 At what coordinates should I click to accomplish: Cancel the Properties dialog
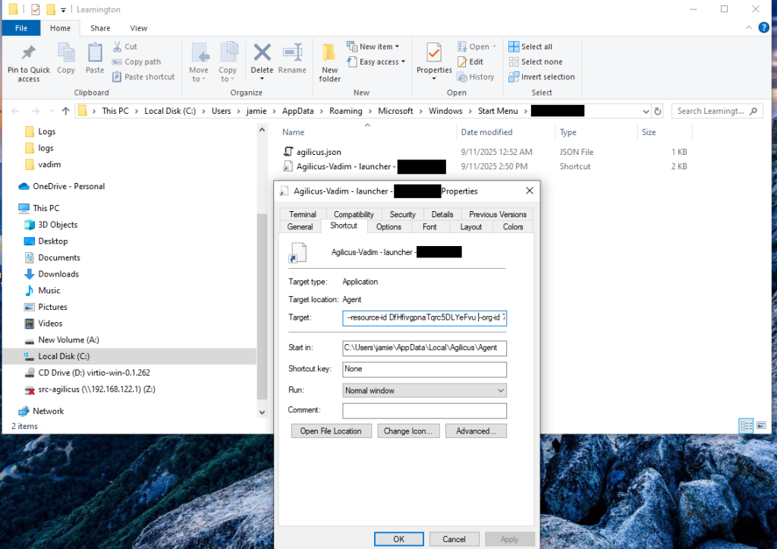coord(454,539)
